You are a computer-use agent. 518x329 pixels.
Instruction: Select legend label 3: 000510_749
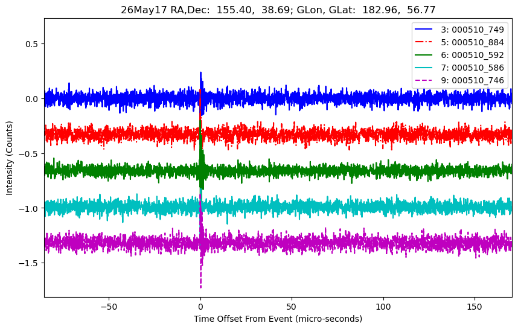472,30
